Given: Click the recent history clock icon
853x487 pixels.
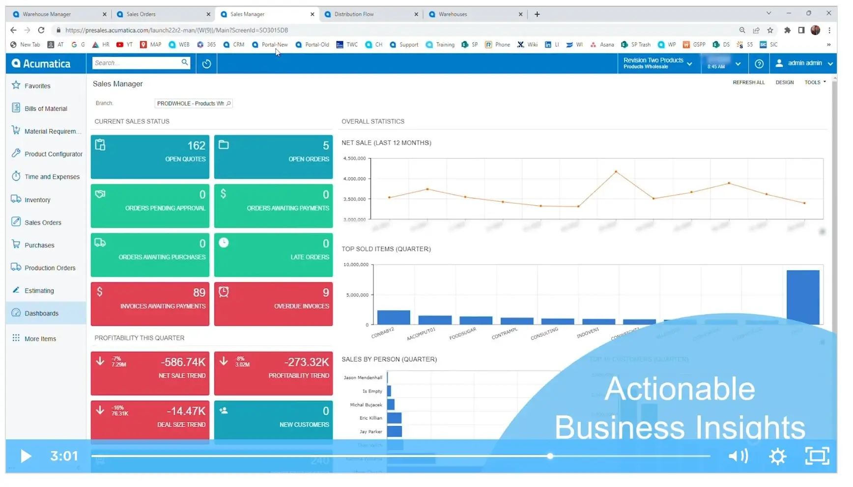Looking at the screenshot, I should coord(206,63).
